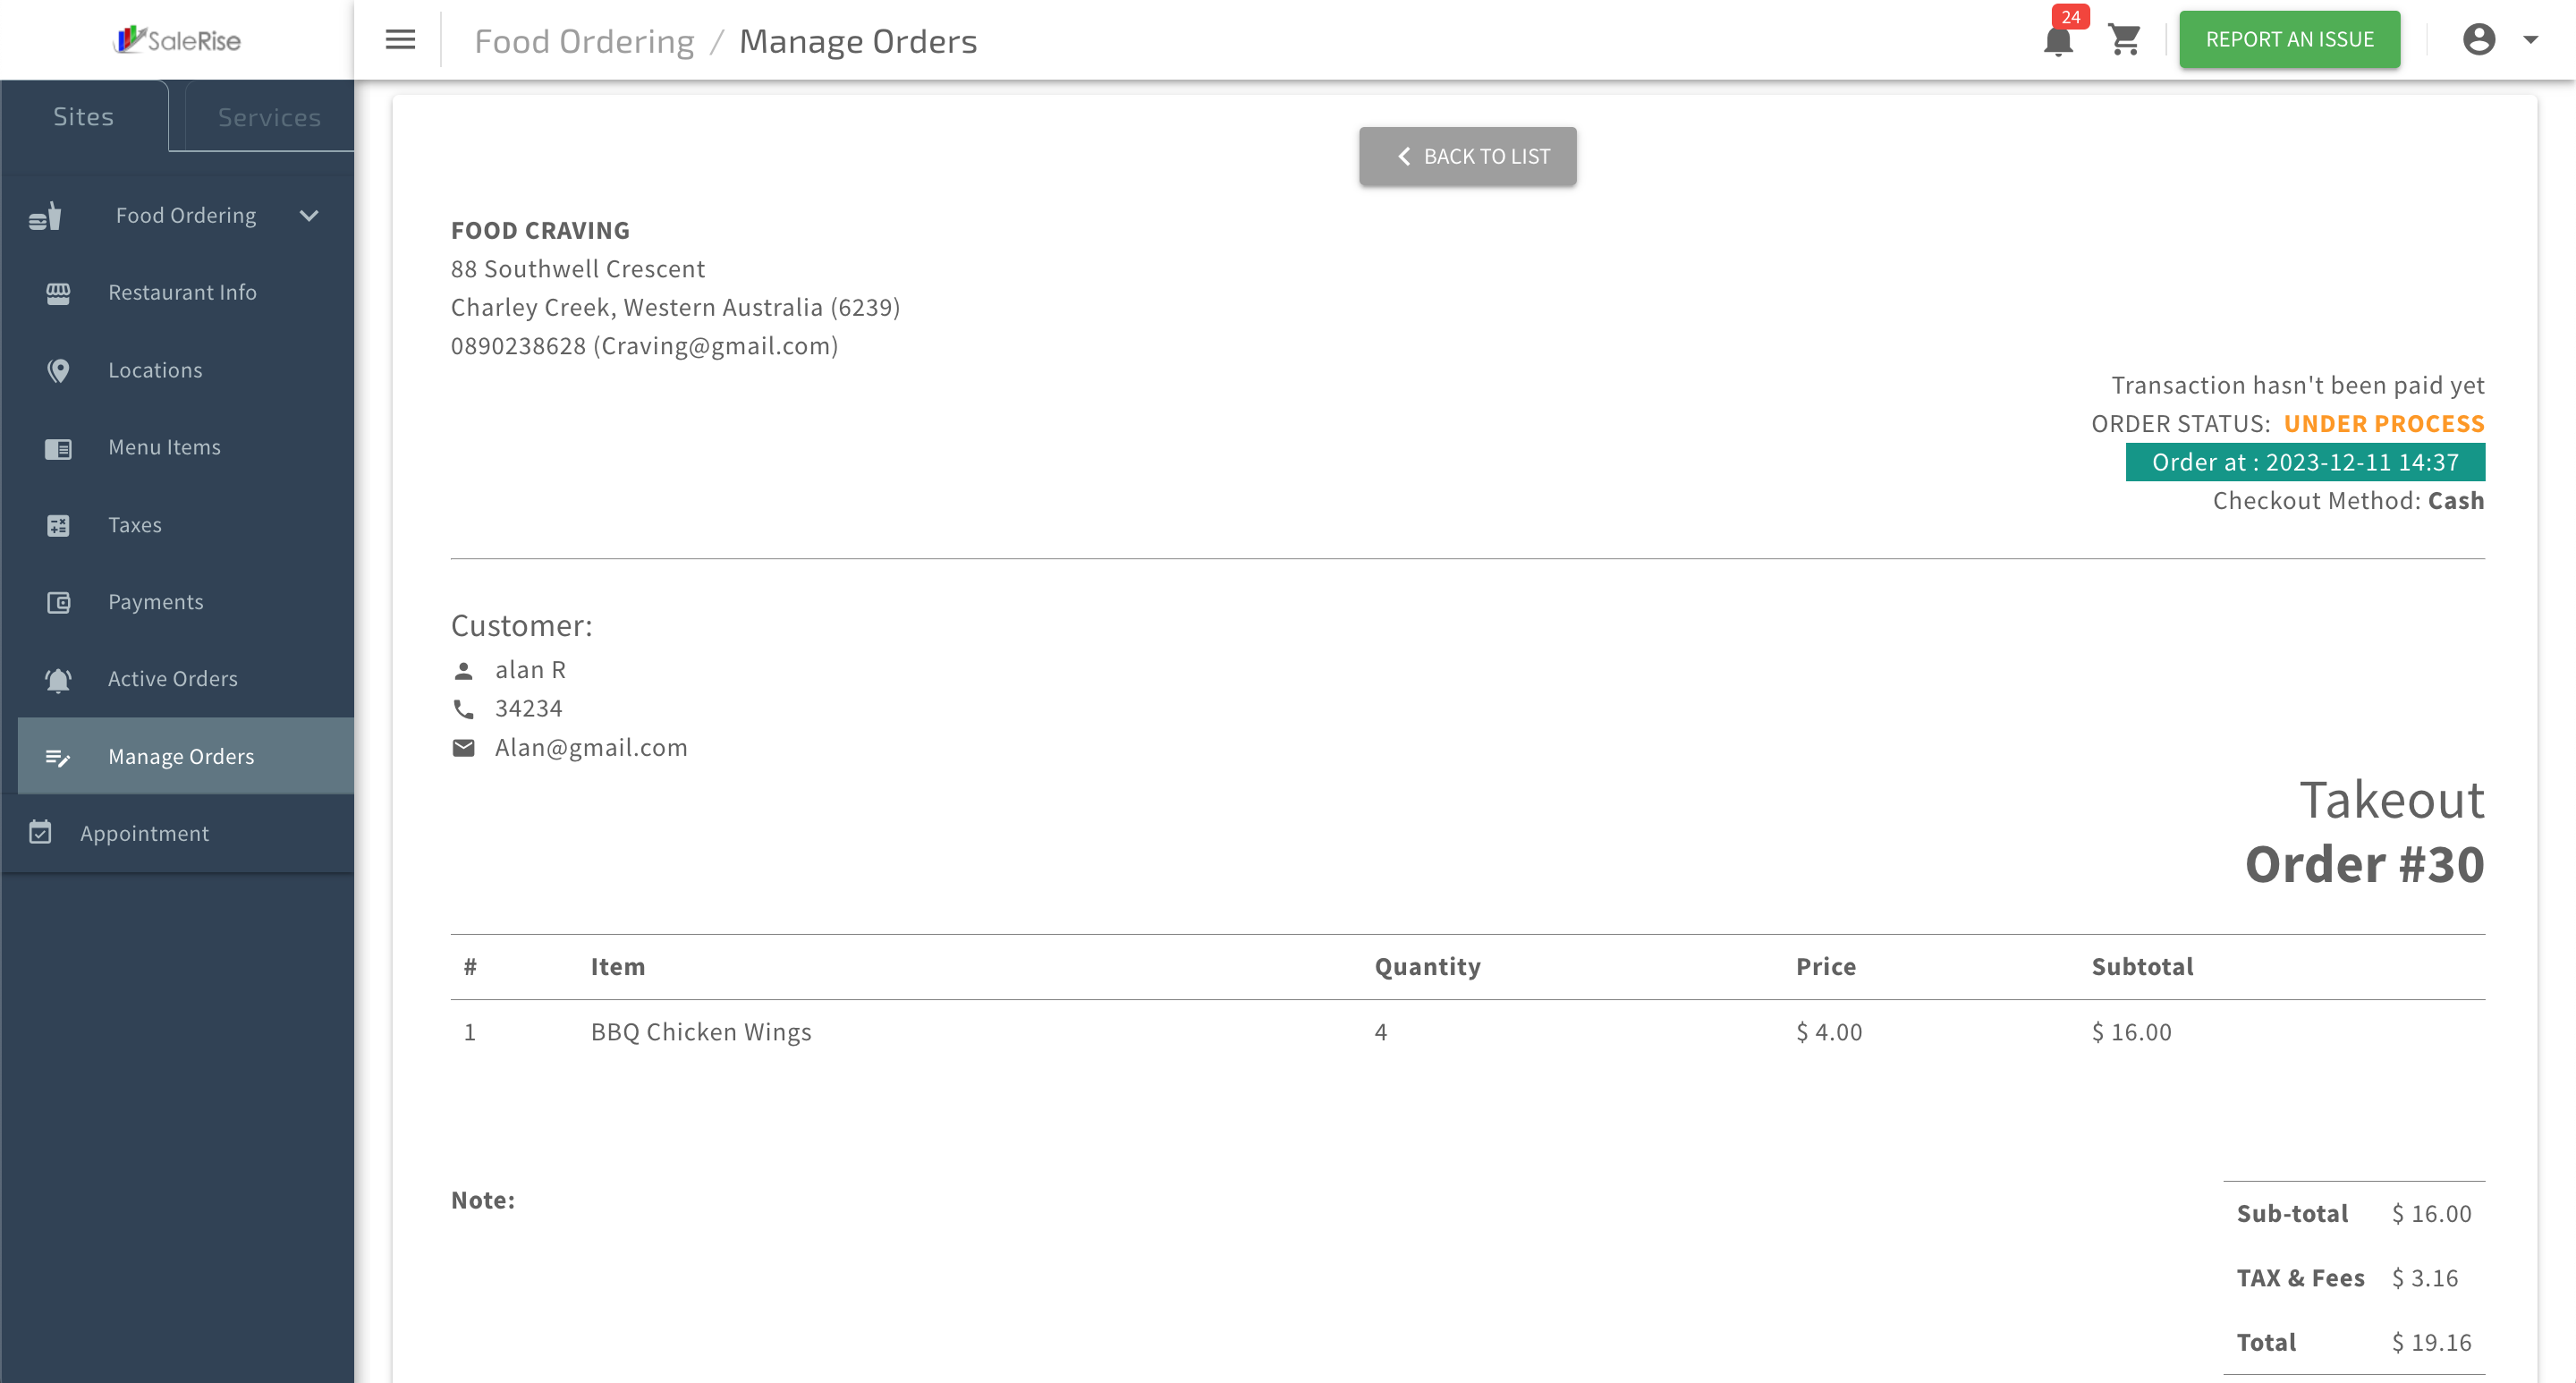Open the shopping cart icon

[2124, 40]
